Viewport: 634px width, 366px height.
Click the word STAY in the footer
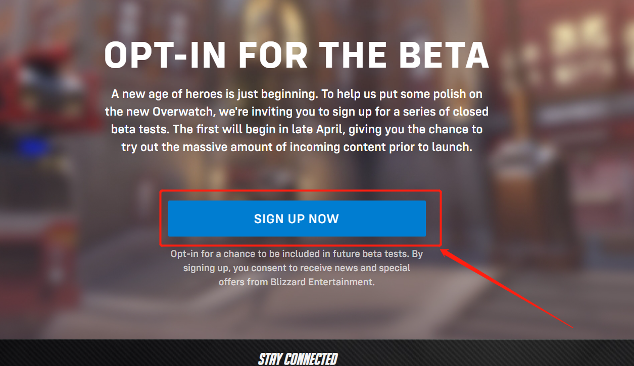click(270, 359)
